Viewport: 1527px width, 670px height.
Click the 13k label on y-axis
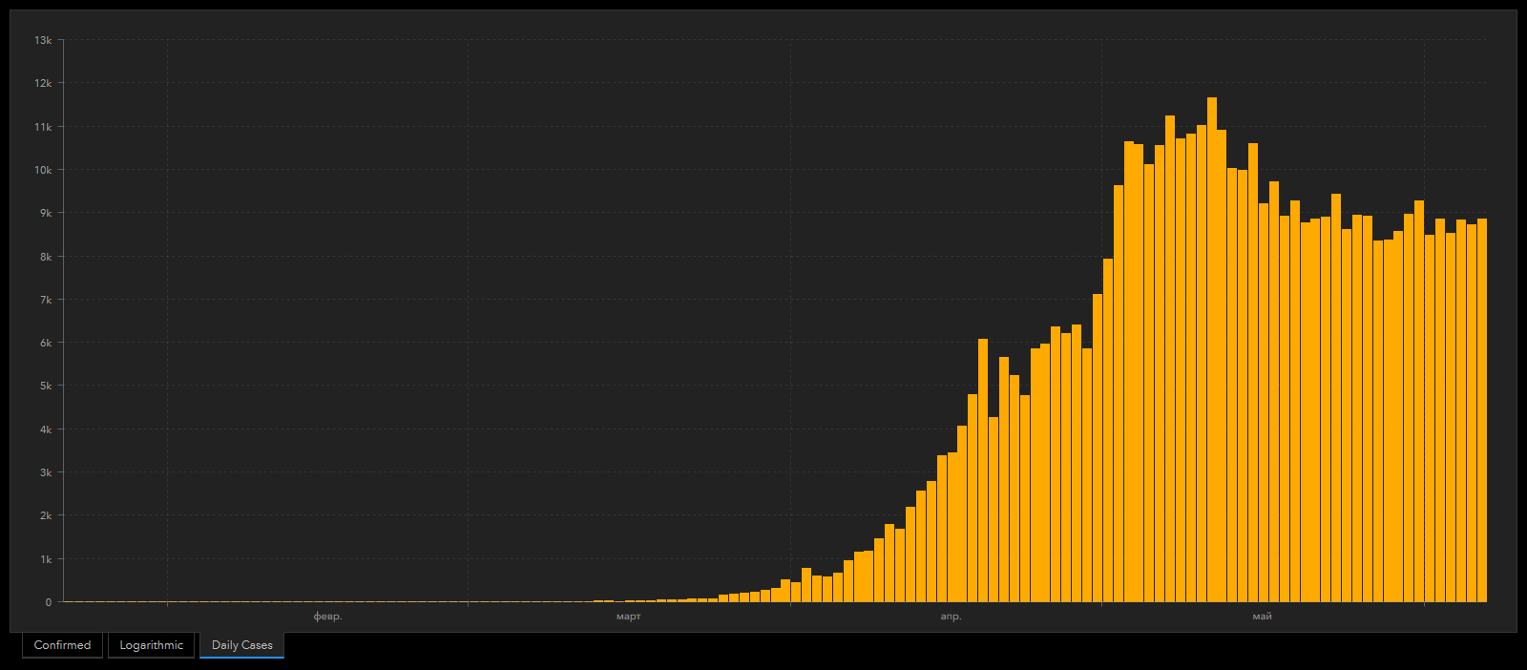(x=43, y=40)
